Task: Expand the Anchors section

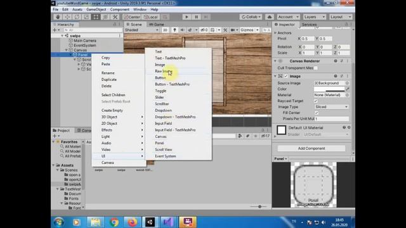Action: point(275,33)
